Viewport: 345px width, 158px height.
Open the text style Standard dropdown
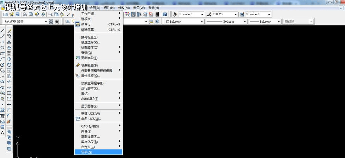click(202, 14)
